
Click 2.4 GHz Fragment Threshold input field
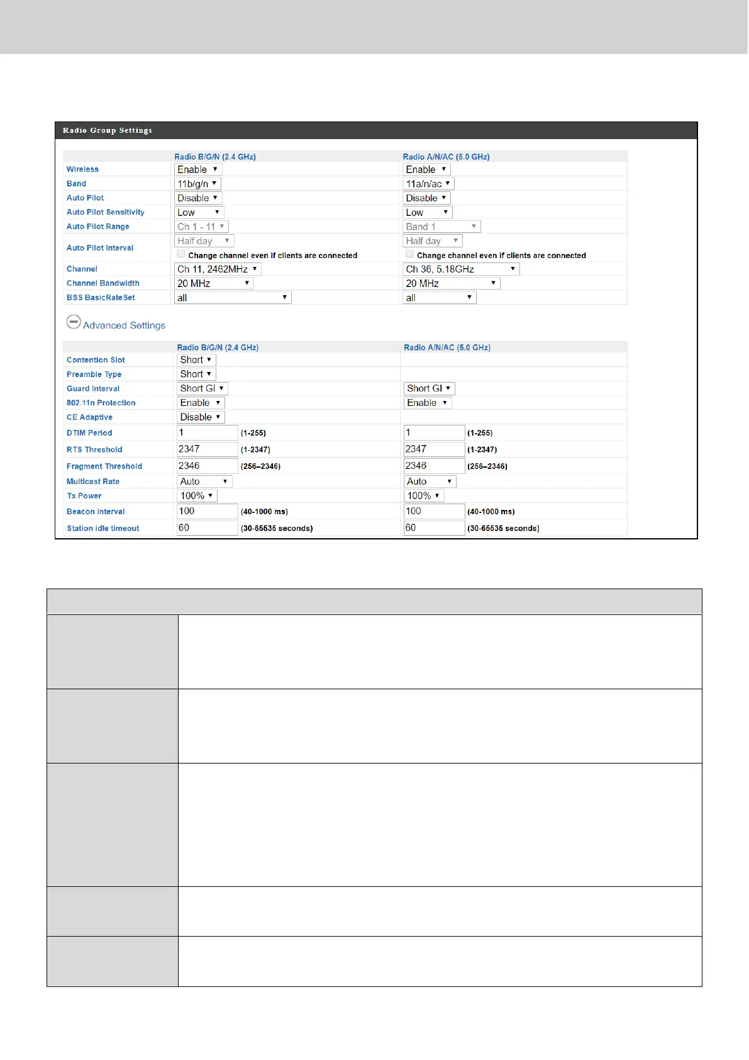(x=208, y=466)
